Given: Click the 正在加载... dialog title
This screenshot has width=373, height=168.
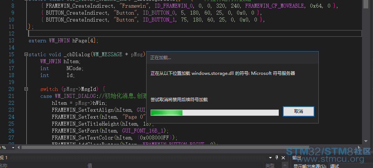Looking at the screenshot, I should (160, 58).
